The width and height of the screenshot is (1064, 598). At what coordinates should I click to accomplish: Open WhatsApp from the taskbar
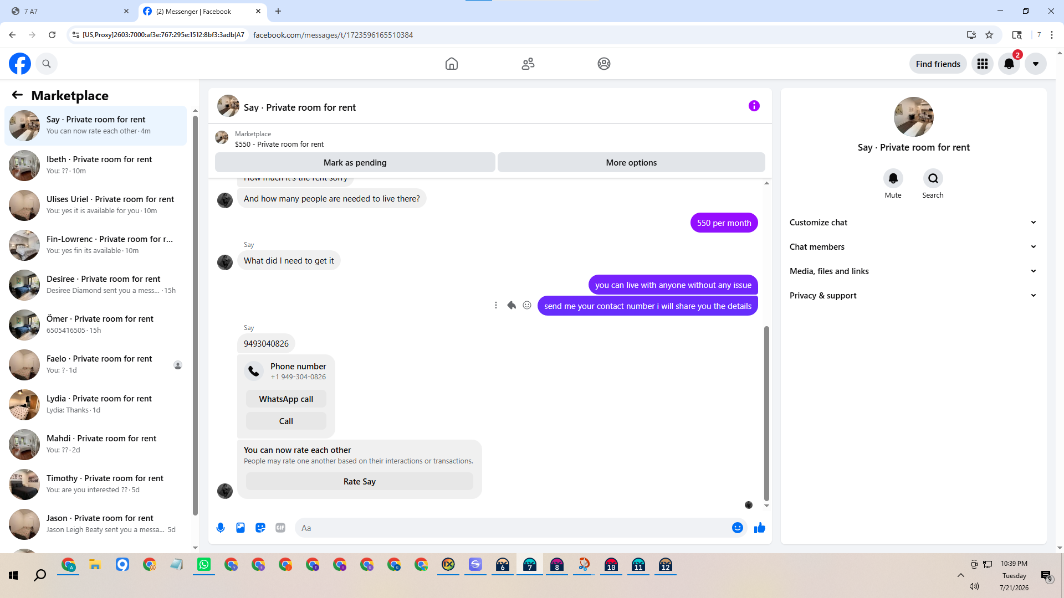point(204,565)
